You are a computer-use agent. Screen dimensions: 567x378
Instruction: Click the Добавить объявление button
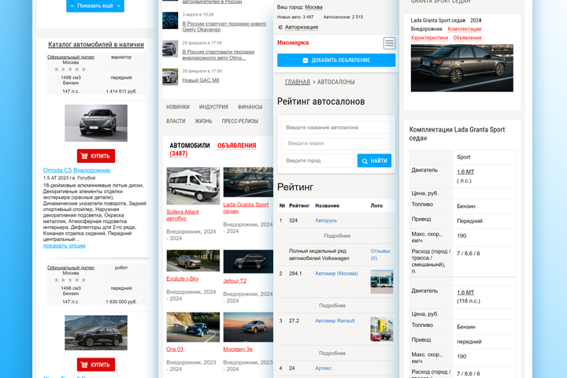click(x=336, y=60)
